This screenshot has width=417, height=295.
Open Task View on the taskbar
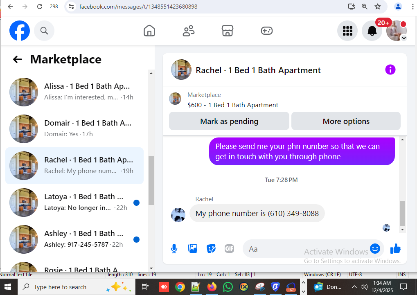click(145, 287)
